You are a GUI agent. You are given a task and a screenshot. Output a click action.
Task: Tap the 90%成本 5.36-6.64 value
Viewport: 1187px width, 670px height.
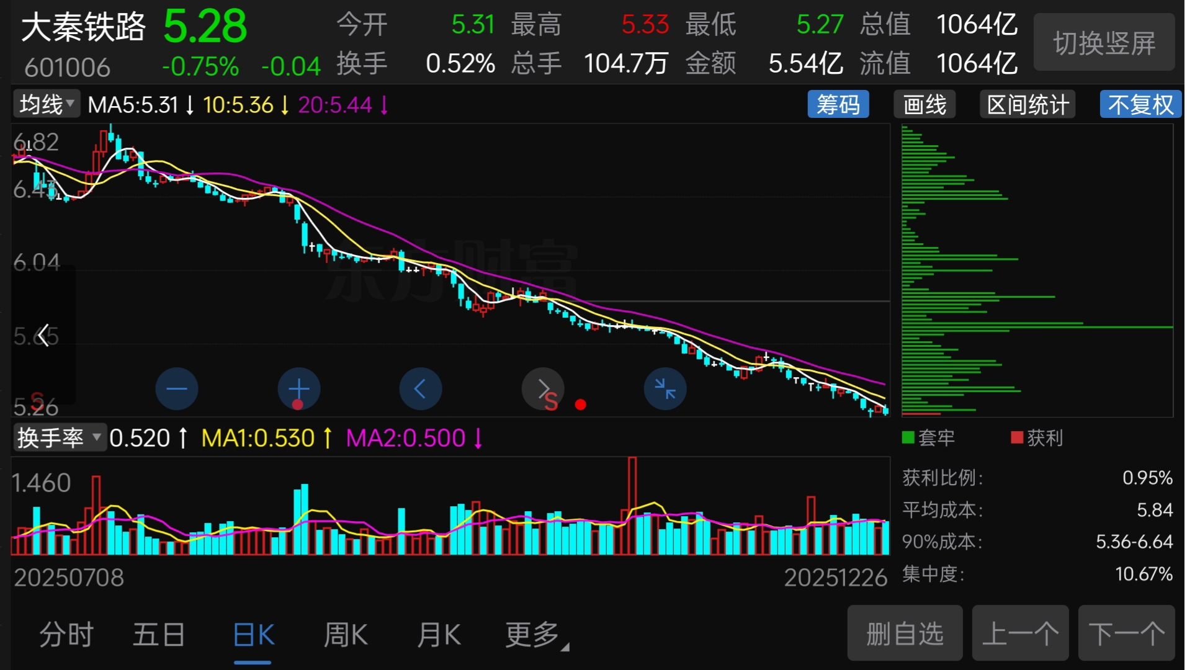[x=1134, y=542]
